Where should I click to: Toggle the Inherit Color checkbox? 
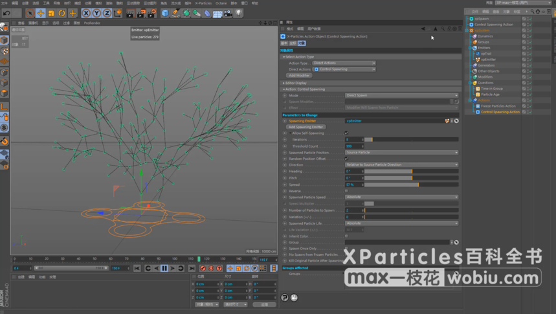pyautogui.click(x=346, y=236)
